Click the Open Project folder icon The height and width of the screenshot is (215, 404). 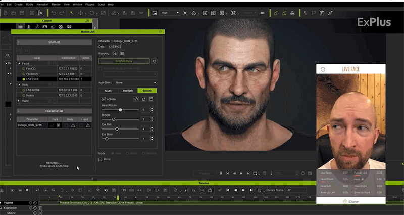point(14,13)
